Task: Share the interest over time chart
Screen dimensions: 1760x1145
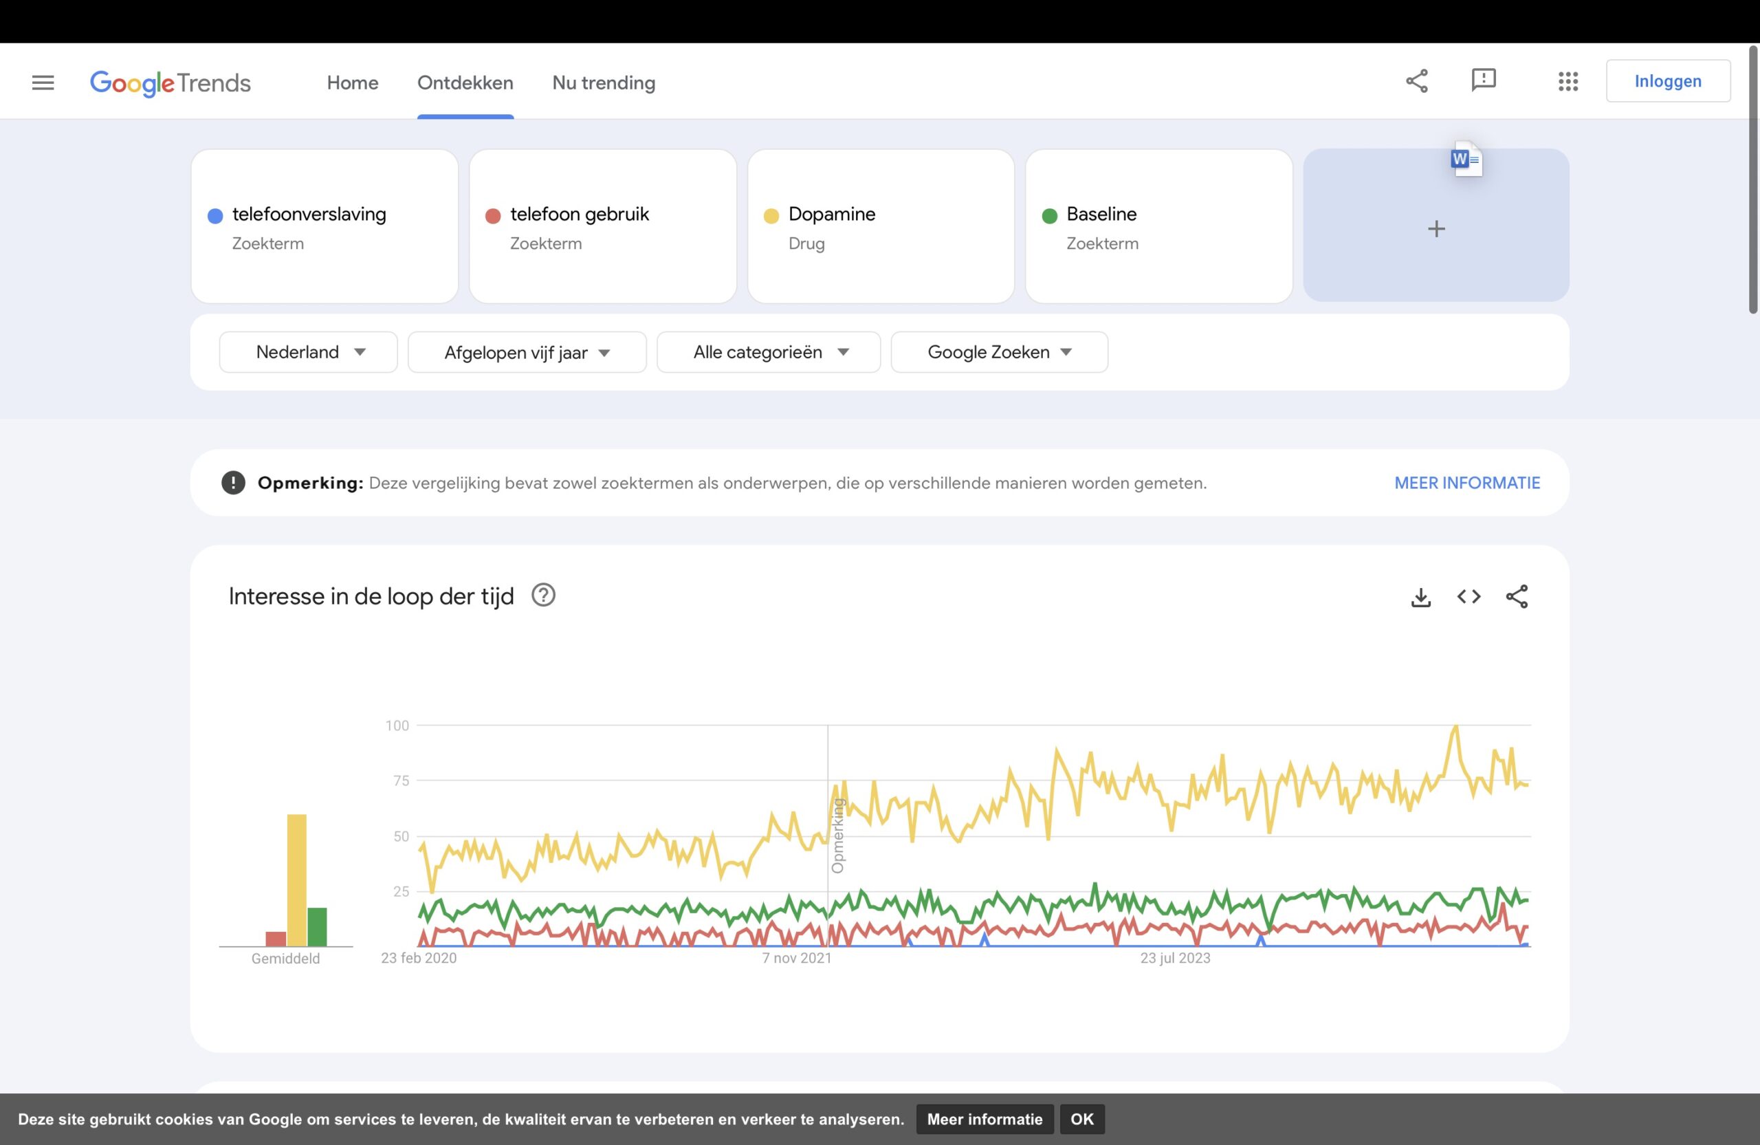Action: coord(1517,596)
